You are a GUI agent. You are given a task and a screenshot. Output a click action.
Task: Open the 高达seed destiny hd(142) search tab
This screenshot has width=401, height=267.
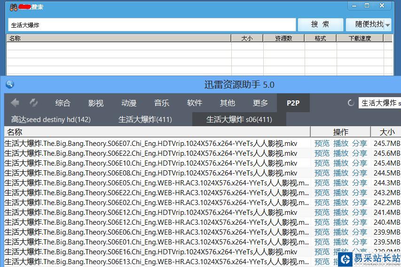[51, 120]
